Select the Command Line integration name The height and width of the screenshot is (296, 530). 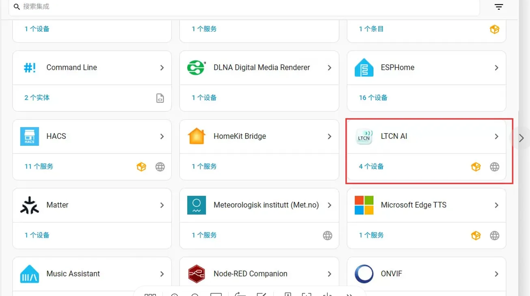(72, 67)
